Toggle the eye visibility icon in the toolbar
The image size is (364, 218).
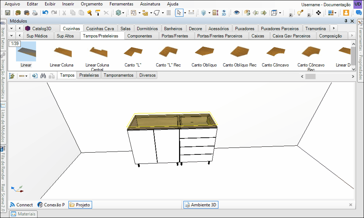pos(237,13)
